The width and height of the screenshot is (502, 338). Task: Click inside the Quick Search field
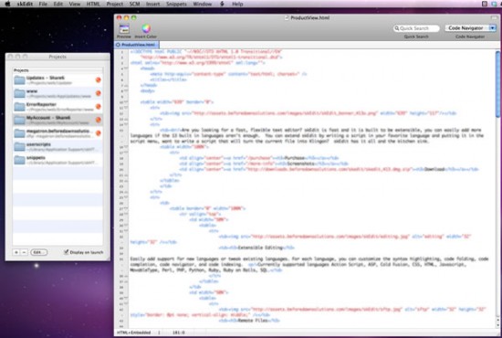click(416, 28)
